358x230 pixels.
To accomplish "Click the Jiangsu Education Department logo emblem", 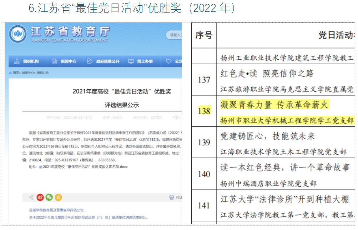I will (18, 35).
